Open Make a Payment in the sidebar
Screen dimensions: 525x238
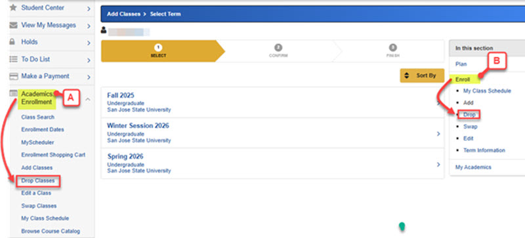45,76
